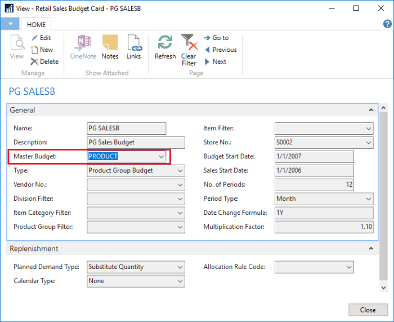This screenshot has height=322, width=394.
Task: Click the scrollbar up arrow
Action: [383, 108]
